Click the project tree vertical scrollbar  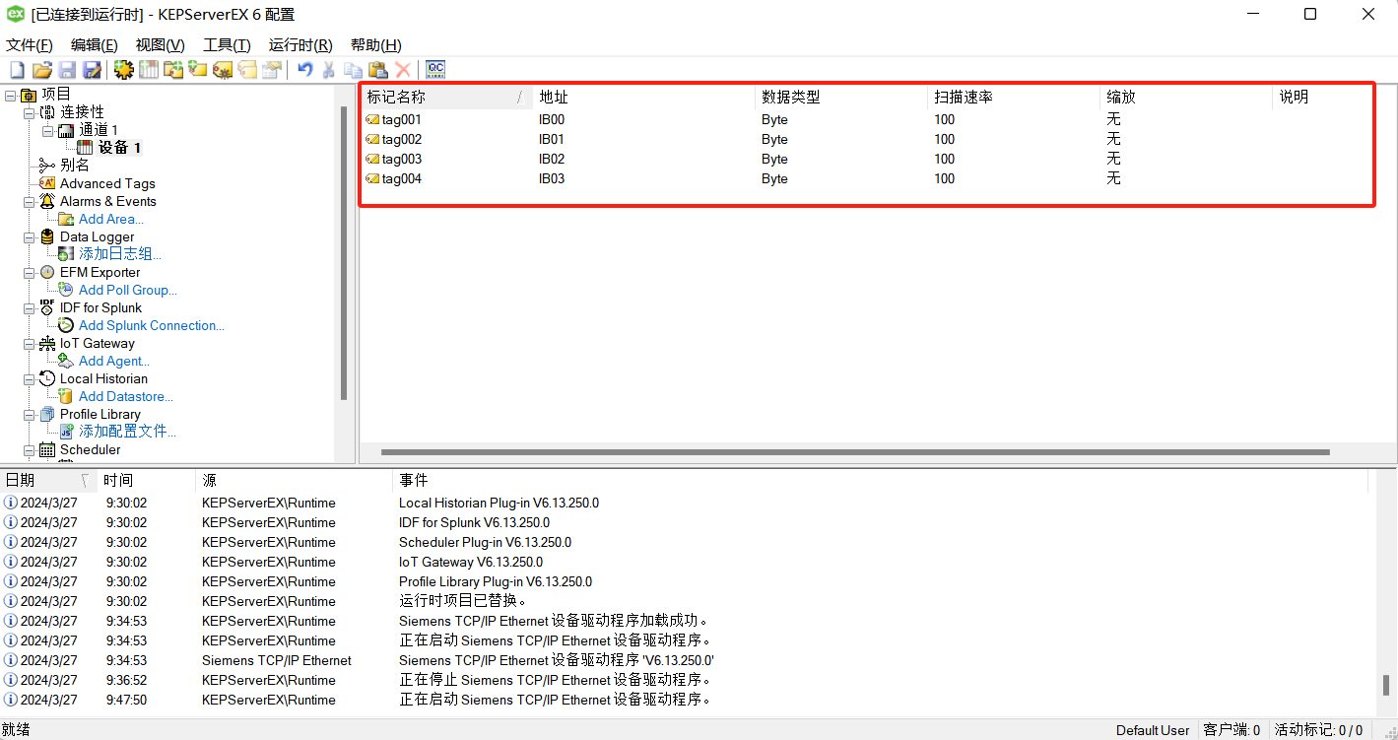[x=344, y=253]
